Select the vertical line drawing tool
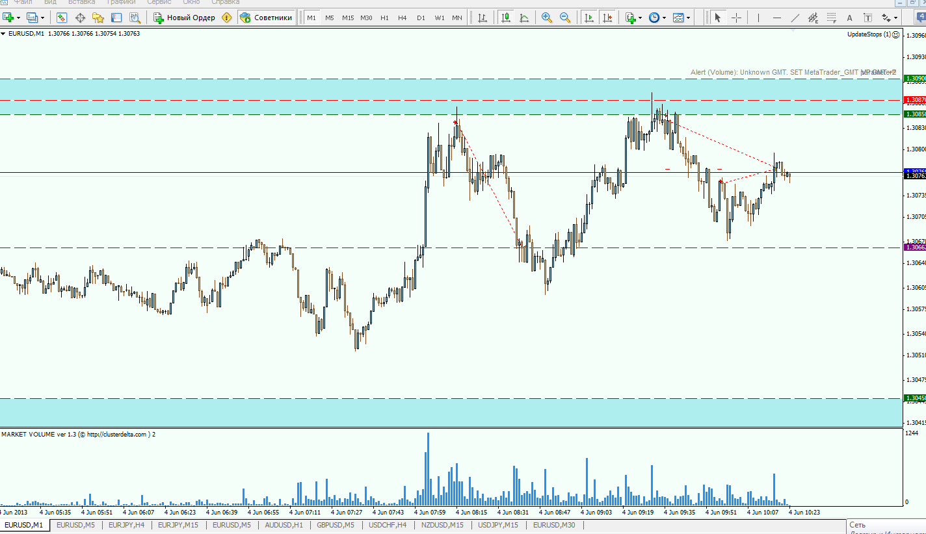The image size is (926, 534). (759, 18)
